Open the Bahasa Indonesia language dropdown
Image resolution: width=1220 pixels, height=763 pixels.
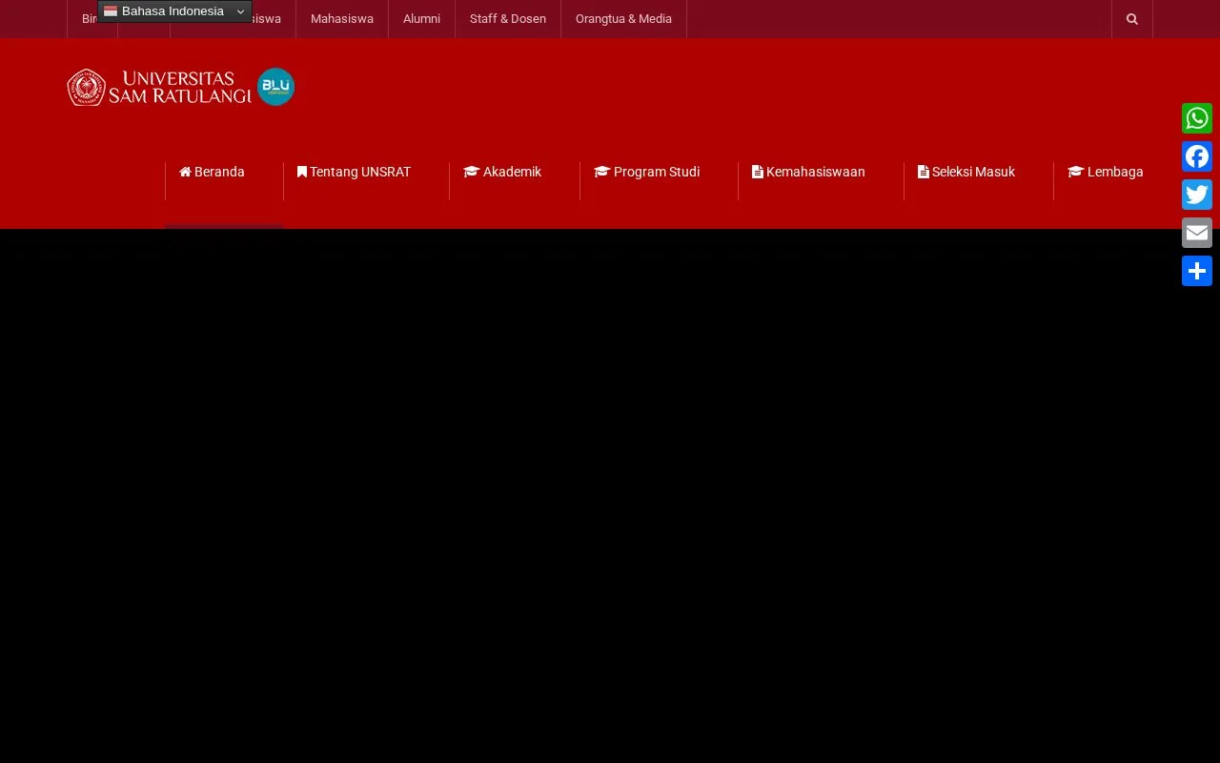pyautogui.click(x=174, y=11)
